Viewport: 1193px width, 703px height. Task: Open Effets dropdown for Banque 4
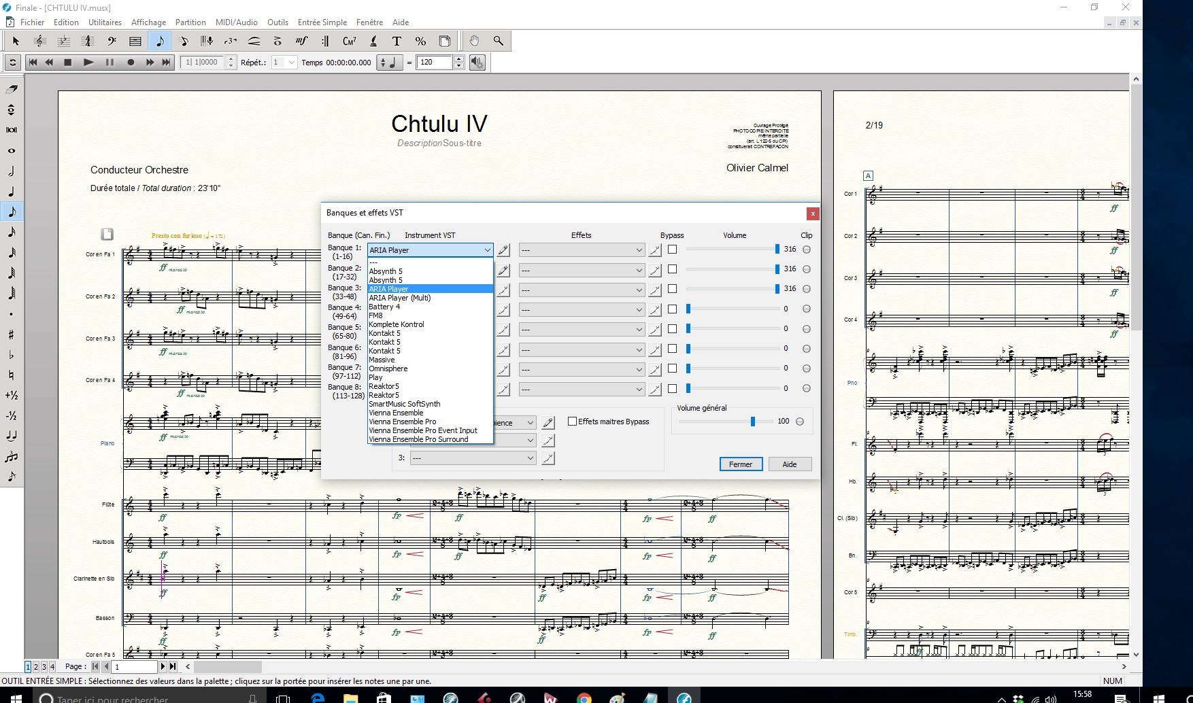point(582,310)
